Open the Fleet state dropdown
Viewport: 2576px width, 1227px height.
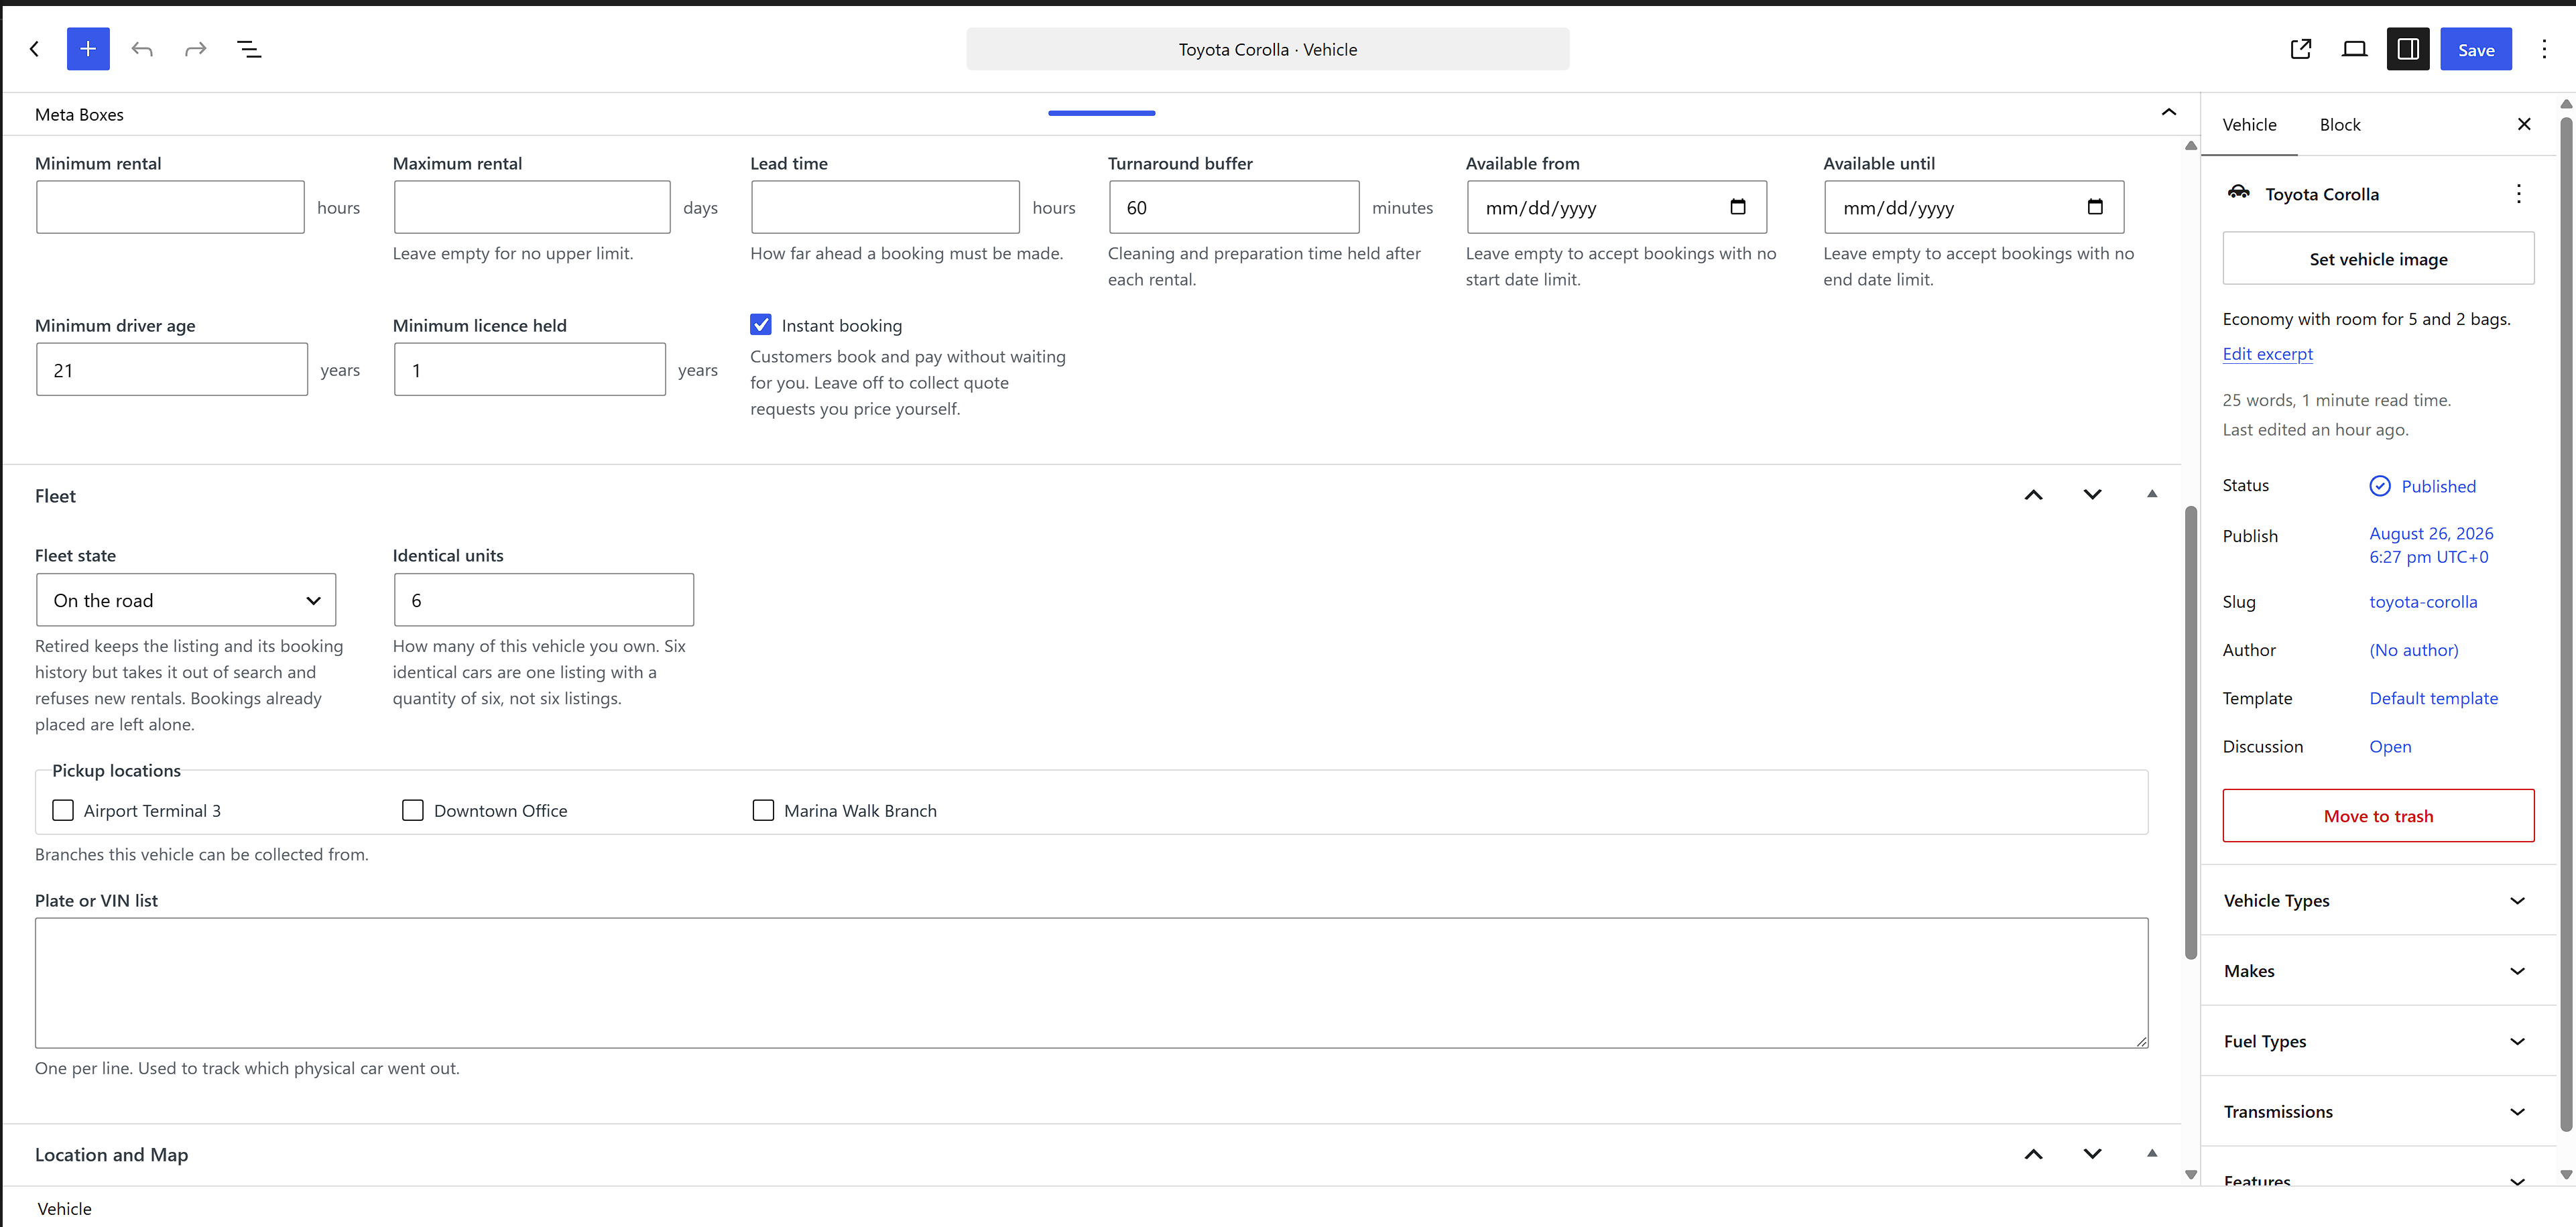[186, 600]
